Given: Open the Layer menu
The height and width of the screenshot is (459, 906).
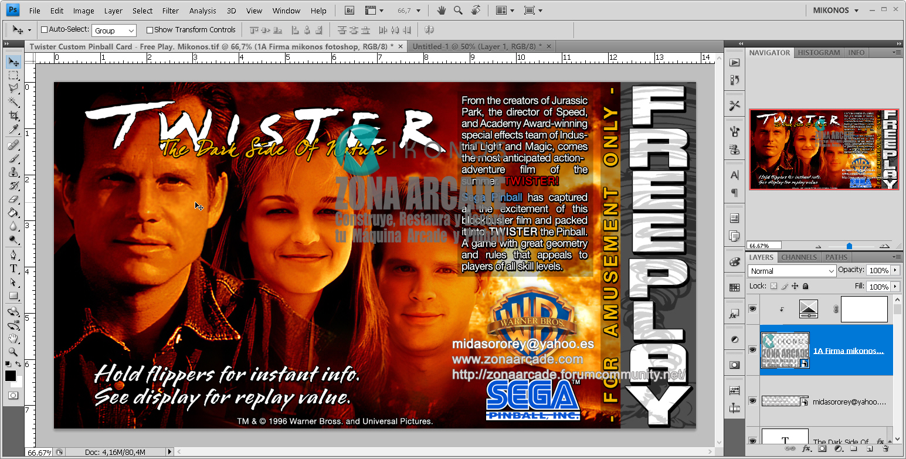Looking at the screenshot, I should [x=113, y=11].
